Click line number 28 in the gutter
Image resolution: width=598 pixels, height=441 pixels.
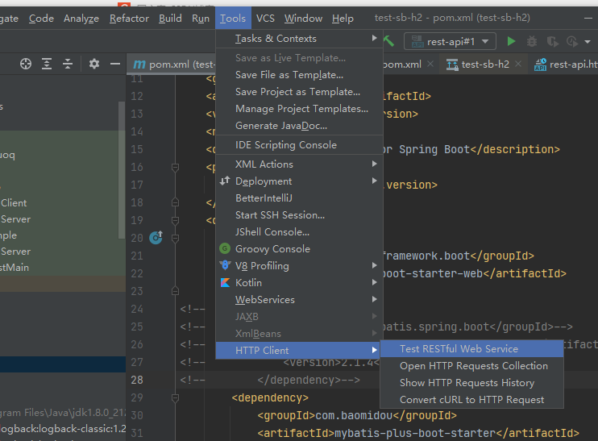137,380
